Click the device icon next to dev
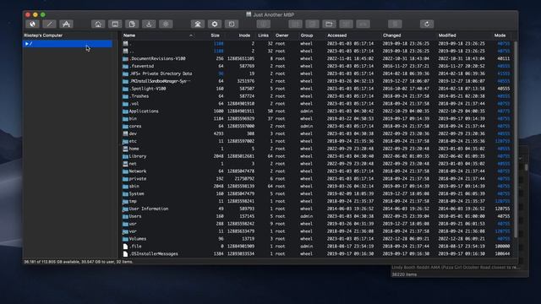 tap(126, 133)
